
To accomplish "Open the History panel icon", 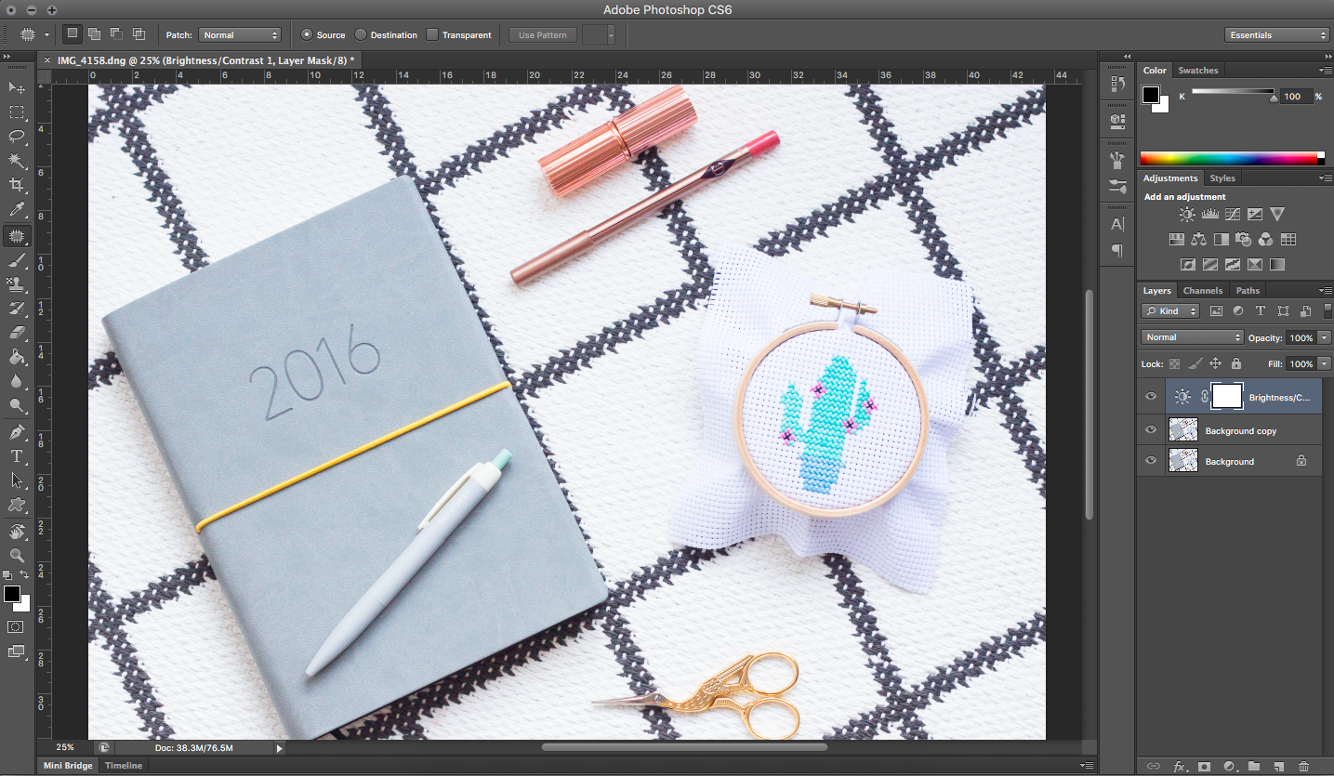I will (1117, 84).
